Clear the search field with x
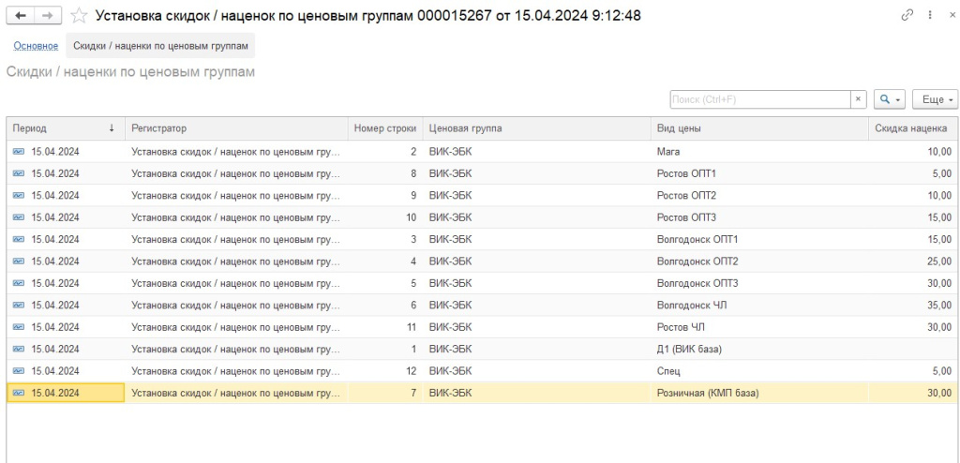Screen dimensions: 960x463 coord(858,99)
